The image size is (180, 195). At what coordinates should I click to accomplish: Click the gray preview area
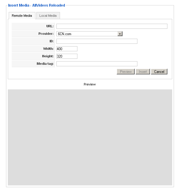point(90,137)
